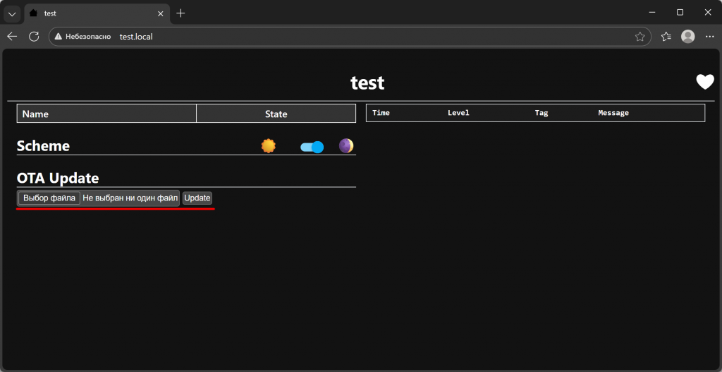Screen dimensions: 722x372
Task: Click the sun light-scheme icon
Action: tap(269, 146)
